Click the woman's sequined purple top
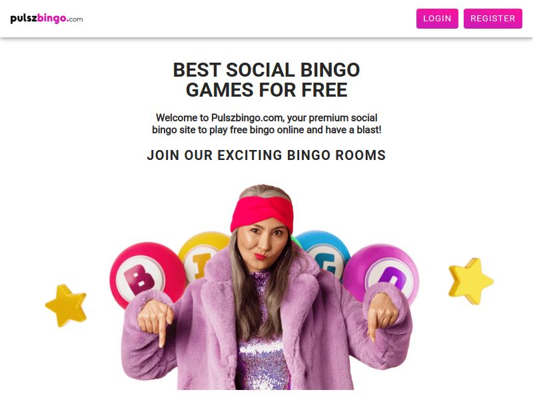 tap(265, 353)
